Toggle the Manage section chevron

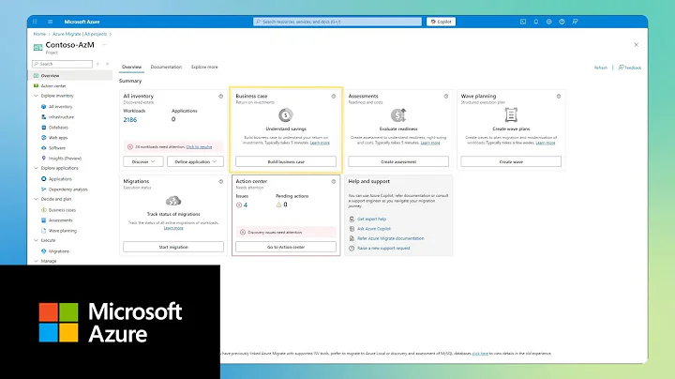click(37, 262)
